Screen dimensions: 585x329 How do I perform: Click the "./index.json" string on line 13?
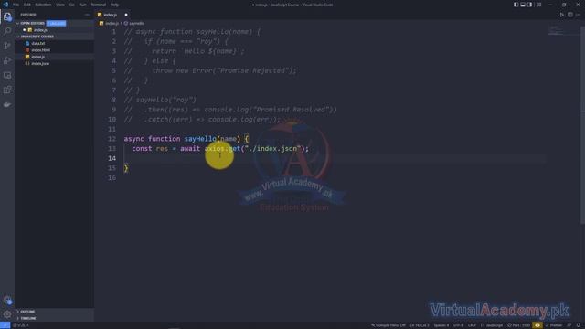[x=272, y=148]
